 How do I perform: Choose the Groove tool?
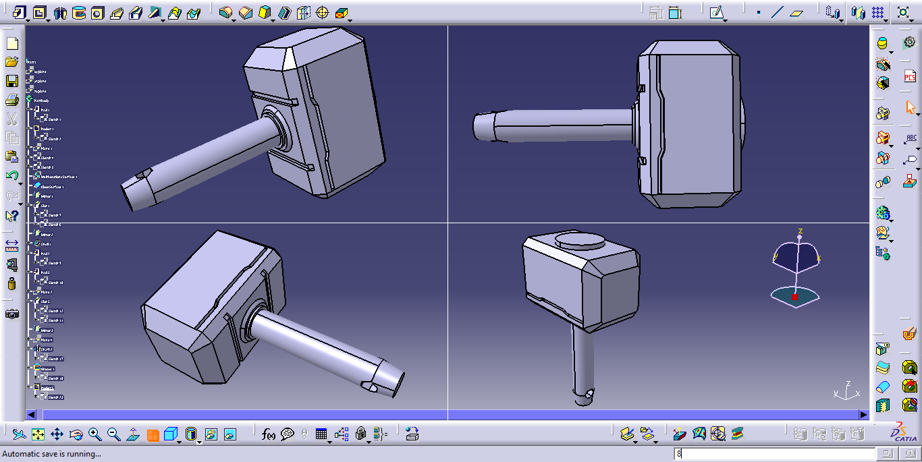tap(79, 12)
